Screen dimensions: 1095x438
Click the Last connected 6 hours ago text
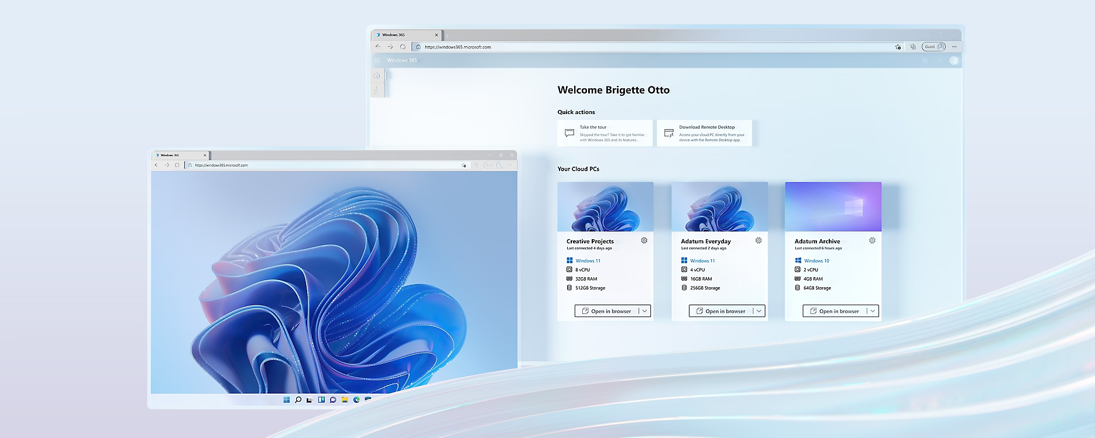tap(818, 249)
